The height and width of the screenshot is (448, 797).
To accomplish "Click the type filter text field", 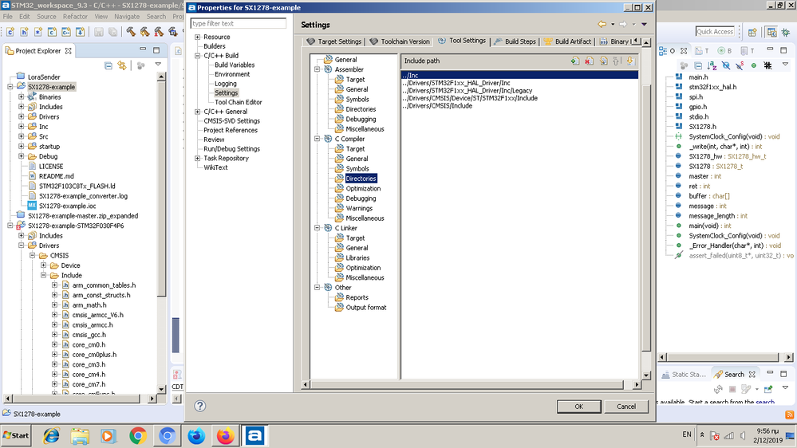I will (239, 23).
